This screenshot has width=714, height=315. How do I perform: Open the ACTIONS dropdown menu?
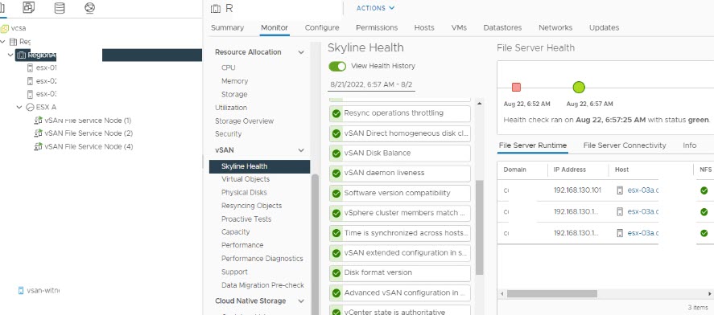point(375,8)
